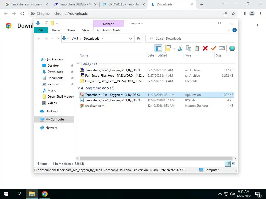Click the Manage contextual tab
This screenshot has width=266, height=199.
(109, 24)
